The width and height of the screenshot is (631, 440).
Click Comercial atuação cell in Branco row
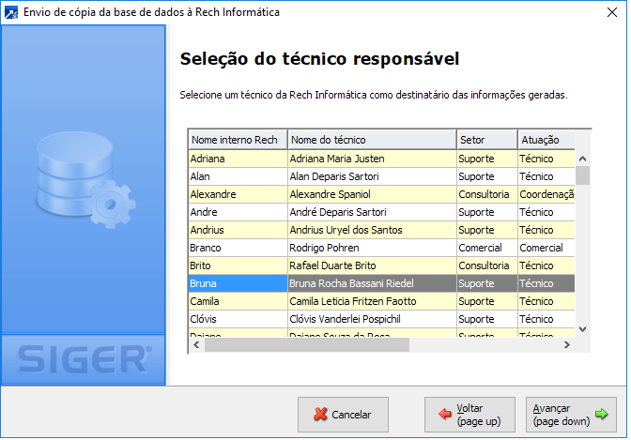pyautogui.click(x=546, y=248)
